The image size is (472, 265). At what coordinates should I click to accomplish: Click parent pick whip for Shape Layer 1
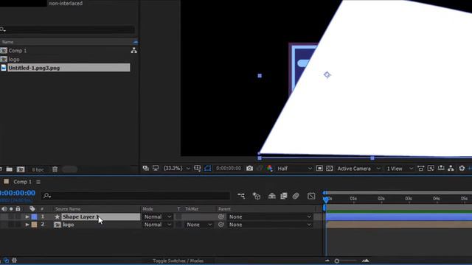(221, 216)
